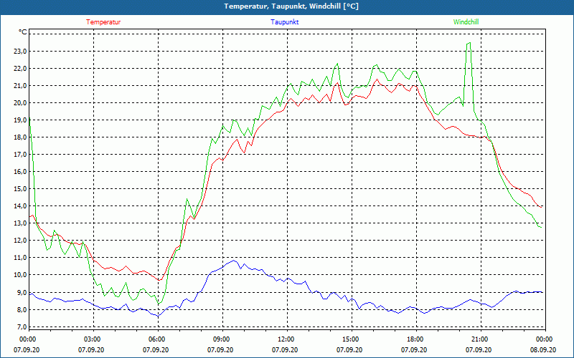The width and height of the screenshot is (574, 358).
Task: Click the blue Taupunkt legend label
Action: [x=284, y=22]
